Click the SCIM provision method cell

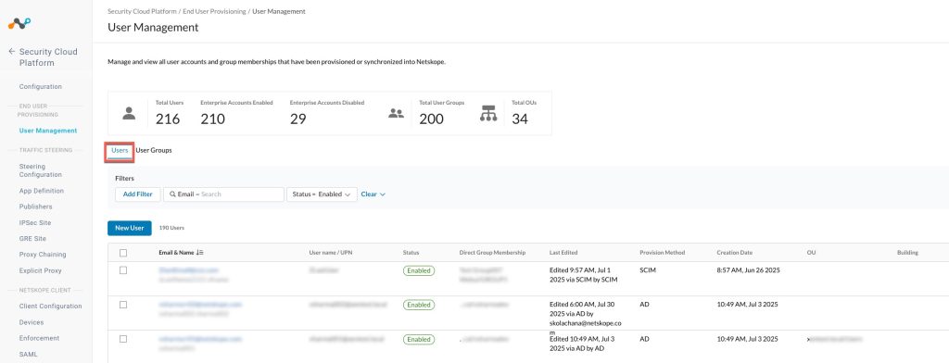(648, 269)
